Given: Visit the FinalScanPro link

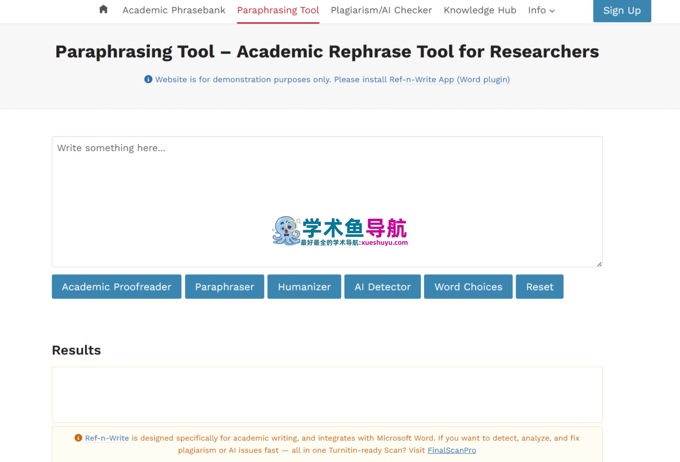Looking at the screenshot, I should coord(451,450).
